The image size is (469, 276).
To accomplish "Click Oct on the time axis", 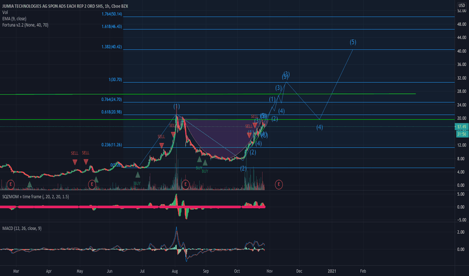I will [237, 271].
